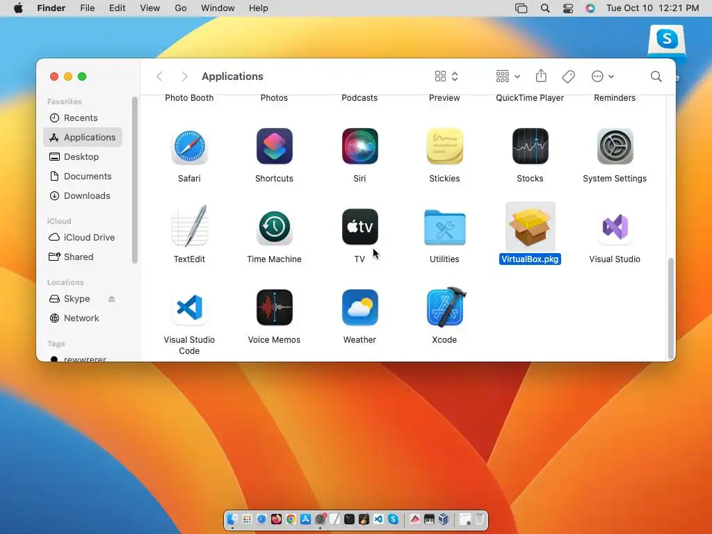Go to Desktop in the sidebar
Image resolution: width=712 pixels, height=534 pixels.
pyautogui.click(x=83, y=156)
